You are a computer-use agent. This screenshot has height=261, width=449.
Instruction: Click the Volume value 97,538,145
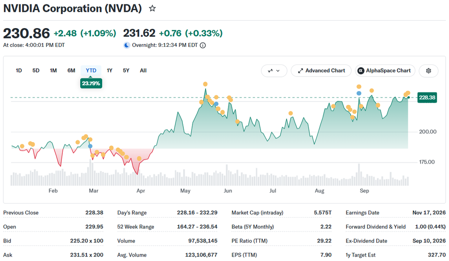[x=203, y=241]
